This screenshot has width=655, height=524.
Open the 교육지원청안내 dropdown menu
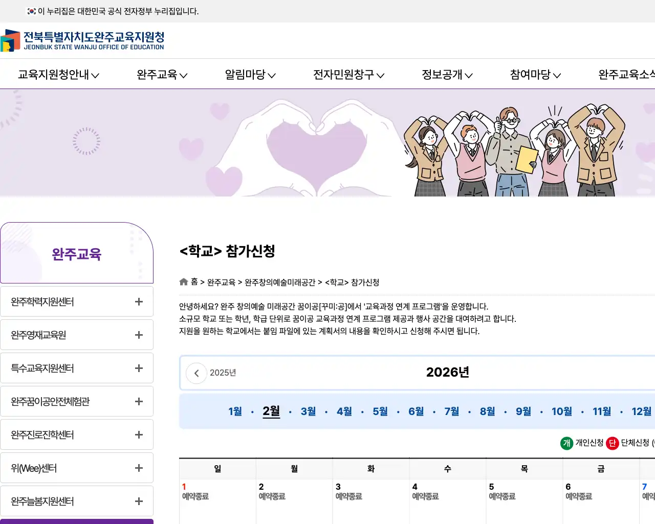click(x=58, y=74)
